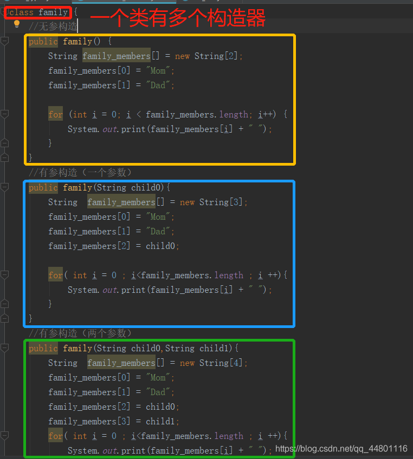The height and width of the screenshot is (459, 413).
Task: Click 'new String[4]' array allocation
Action: (x=211, y=363)
